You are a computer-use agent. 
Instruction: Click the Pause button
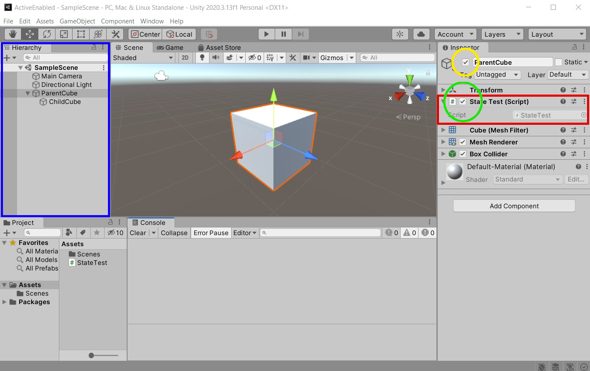point(284,34)
